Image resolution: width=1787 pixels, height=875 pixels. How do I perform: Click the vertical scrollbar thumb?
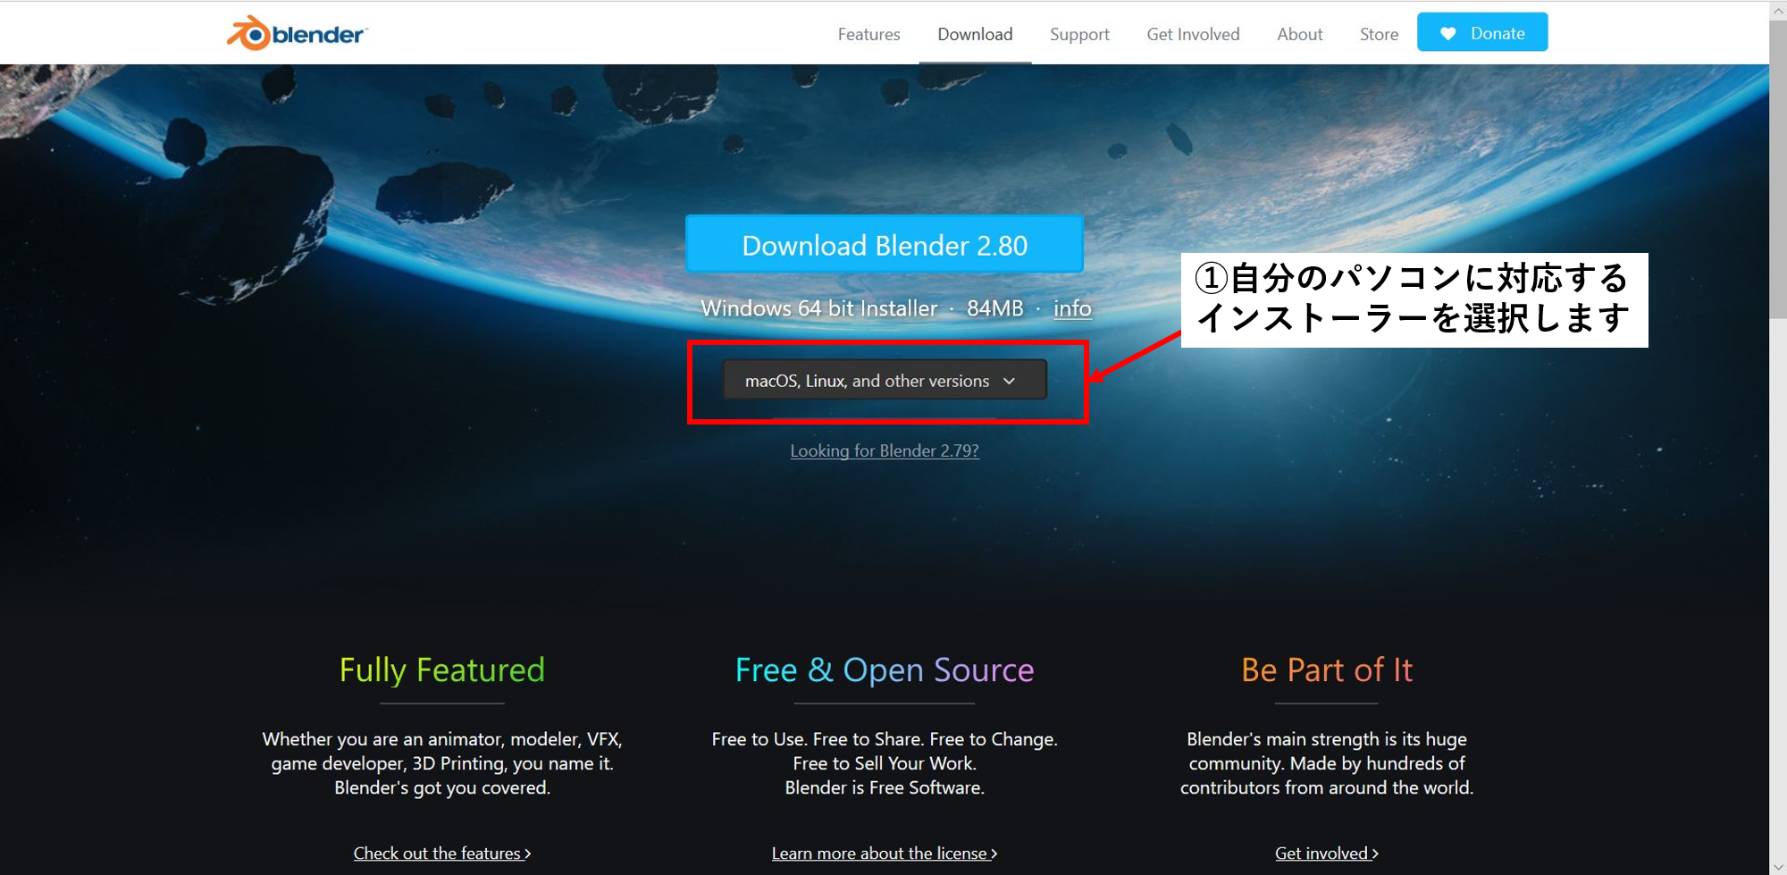tap(1778, 170)
